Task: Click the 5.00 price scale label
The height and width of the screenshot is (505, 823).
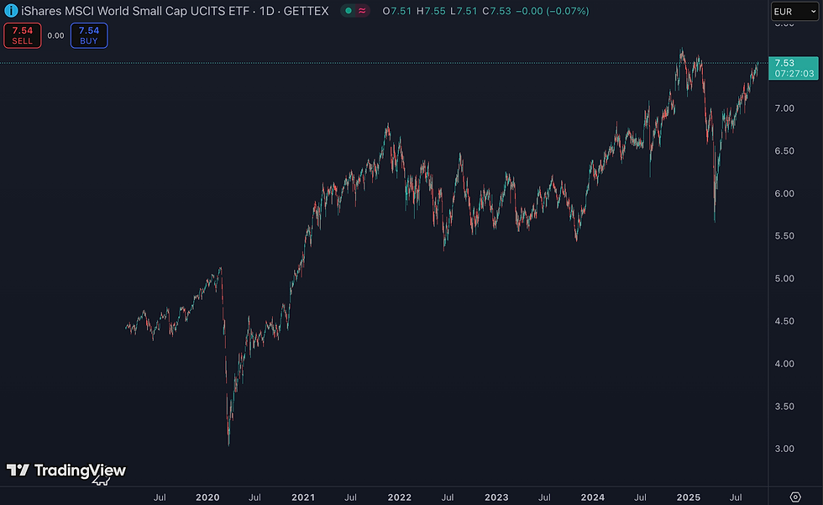Action: 784,279
